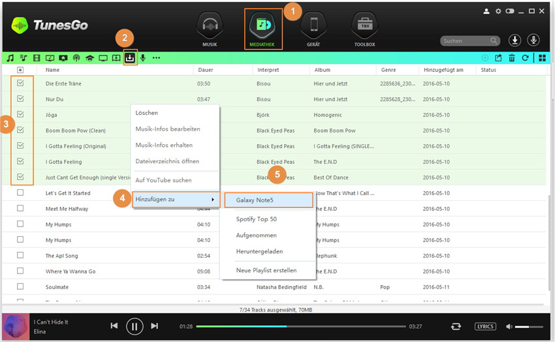This screenshot has height=342, width=555.
Task: Open the download button near search
Action: 515,40
